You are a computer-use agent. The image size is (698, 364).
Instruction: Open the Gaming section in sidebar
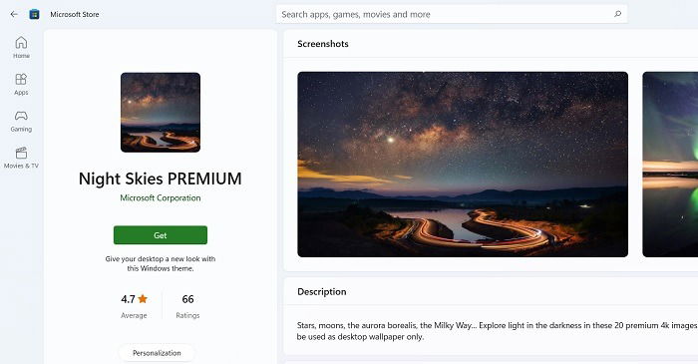pyautogui.click(x=21, y=121)
